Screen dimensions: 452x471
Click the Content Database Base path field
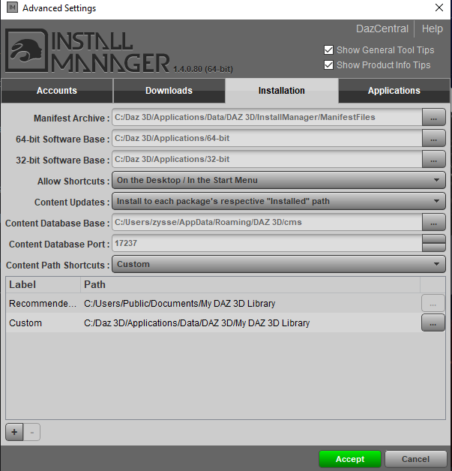pos(267,222)
